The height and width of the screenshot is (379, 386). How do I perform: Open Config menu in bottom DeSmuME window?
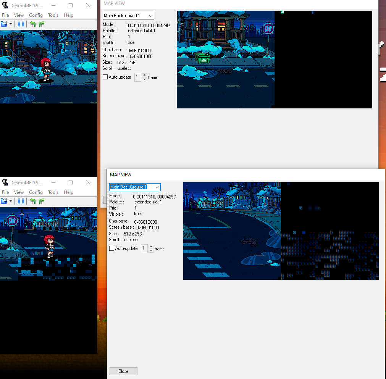pos(36,192)
